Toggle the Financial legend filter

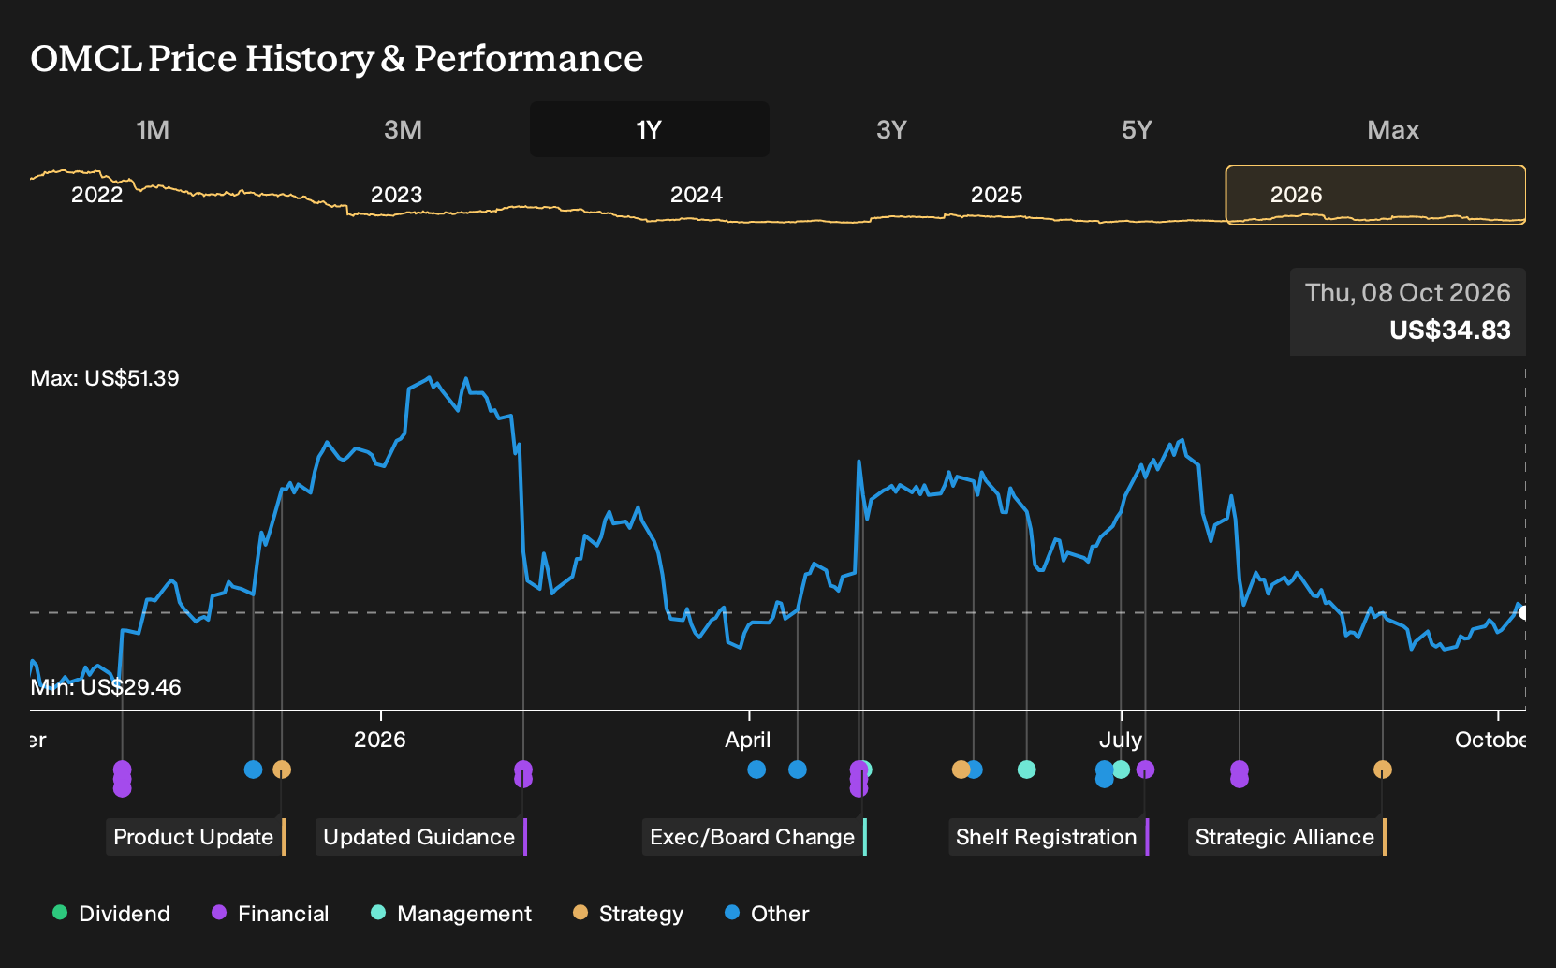(271, 914)
